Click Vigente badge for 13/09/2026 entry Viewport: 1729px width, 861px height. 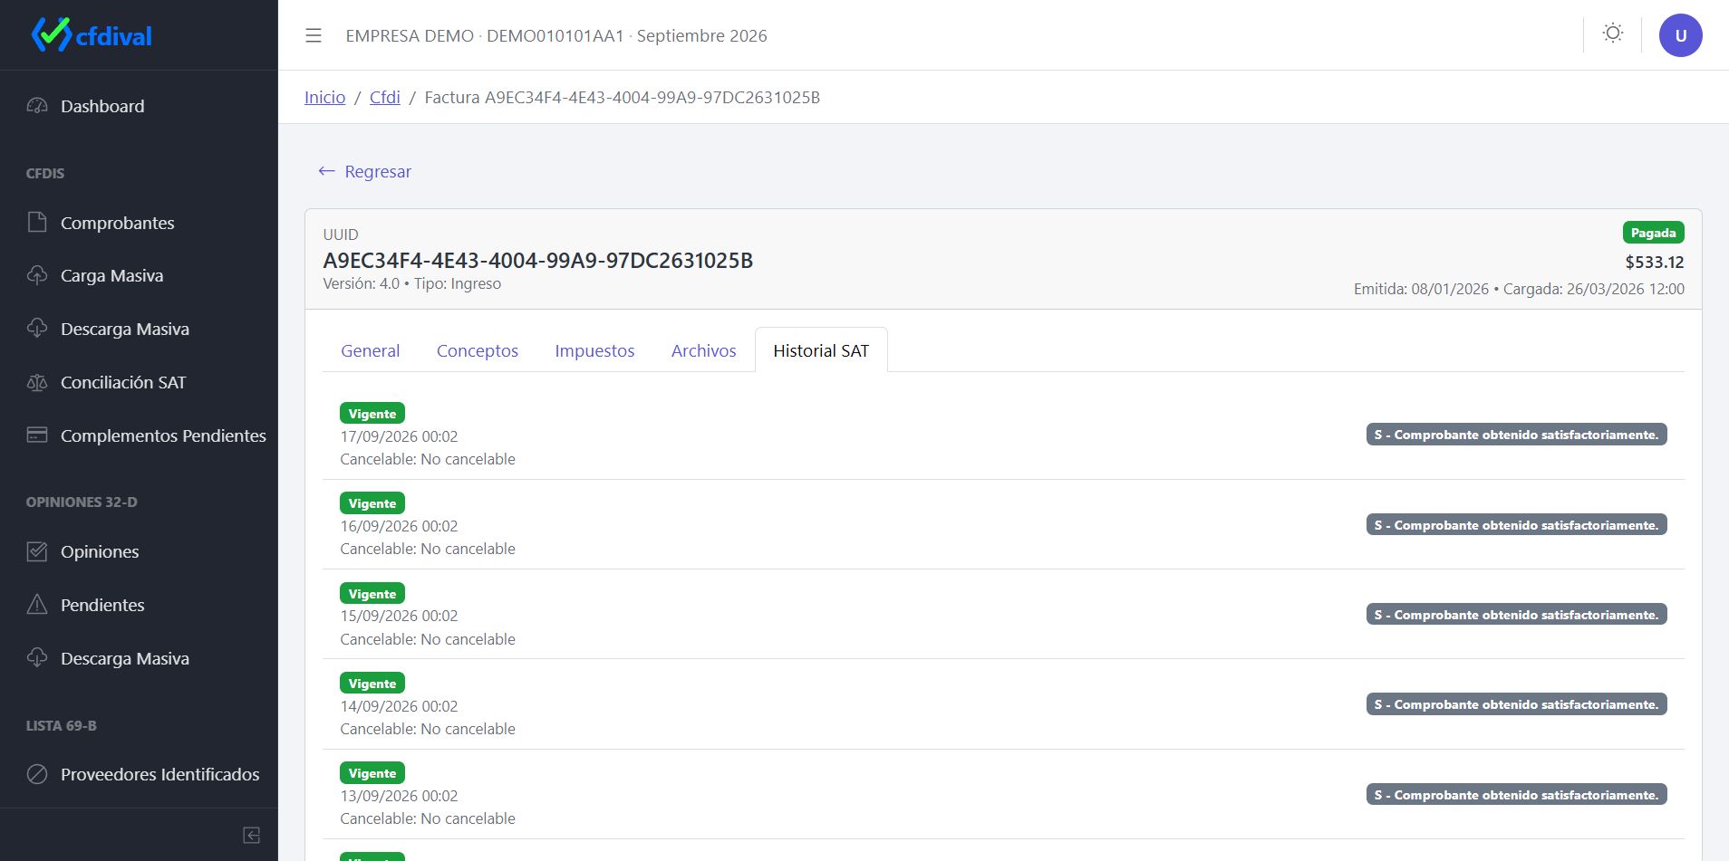tap(372, 773)
